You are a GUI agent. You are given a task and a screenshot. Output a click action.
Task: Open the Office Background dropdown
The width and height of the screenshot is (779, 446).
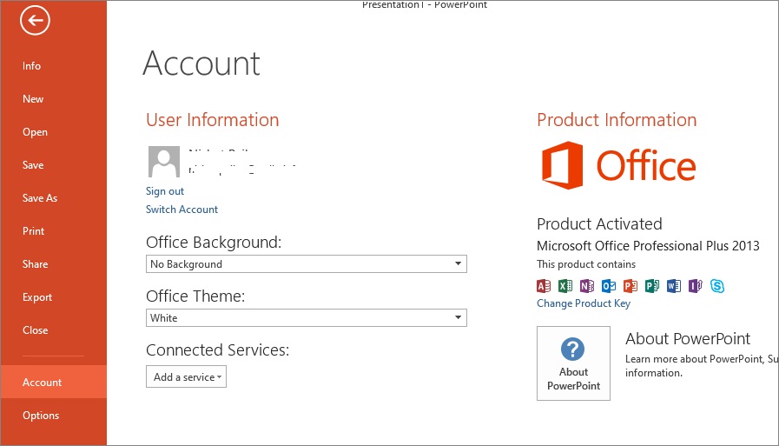(306, 264)
